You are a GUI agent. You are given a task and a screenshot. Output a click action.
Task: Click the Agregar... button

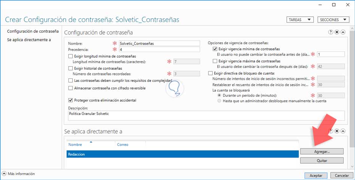pyautogui.click(x=322, y=151)
